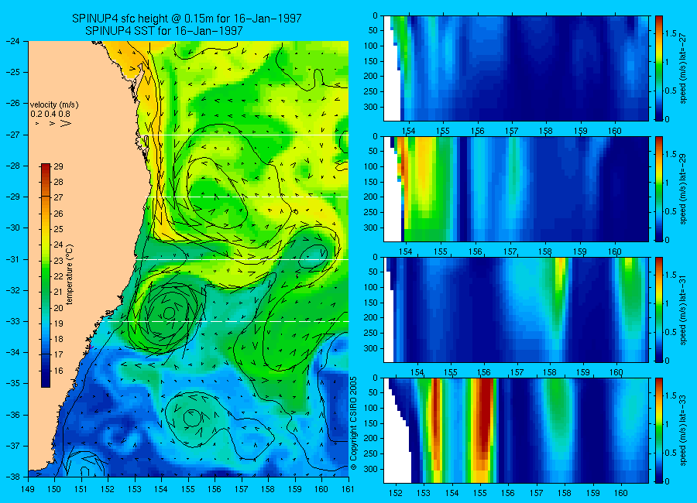Click the 'speed (m/s) lat=-27' axis label
Viewport: 697px width, 503px height.
tap(683, 68)
